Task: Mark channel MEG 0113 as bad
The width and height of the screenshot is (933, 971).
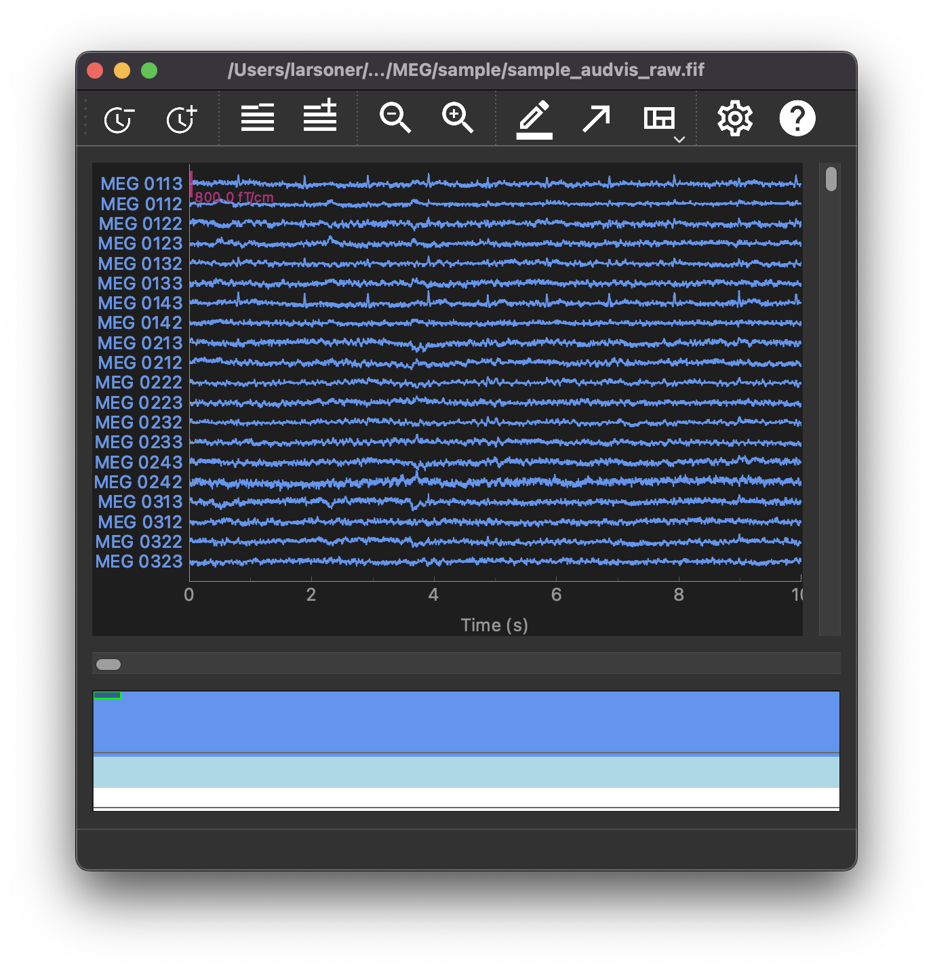Action: click(140, 183)
